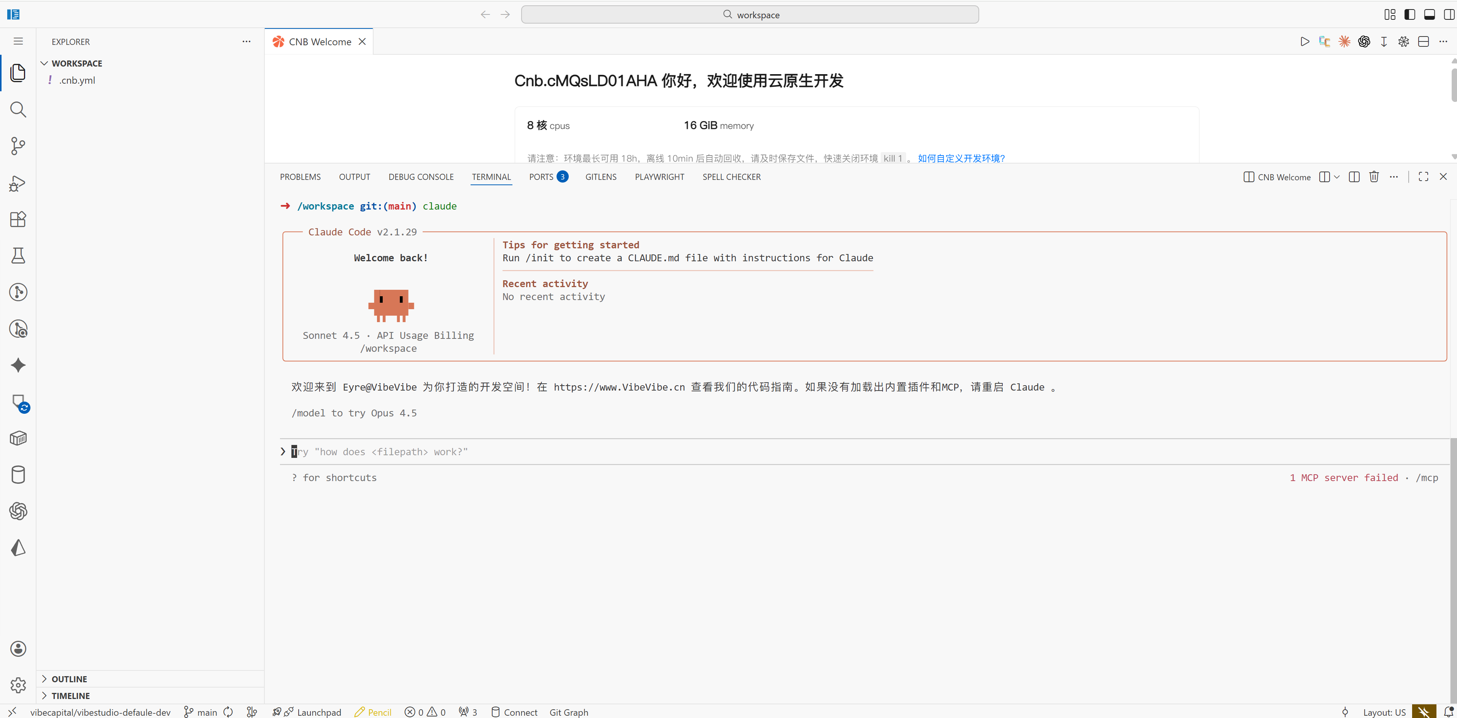This screenshot has height=718, width=1457.
Task: Open the Docker container view in sidebar
Action: point(17,438)
